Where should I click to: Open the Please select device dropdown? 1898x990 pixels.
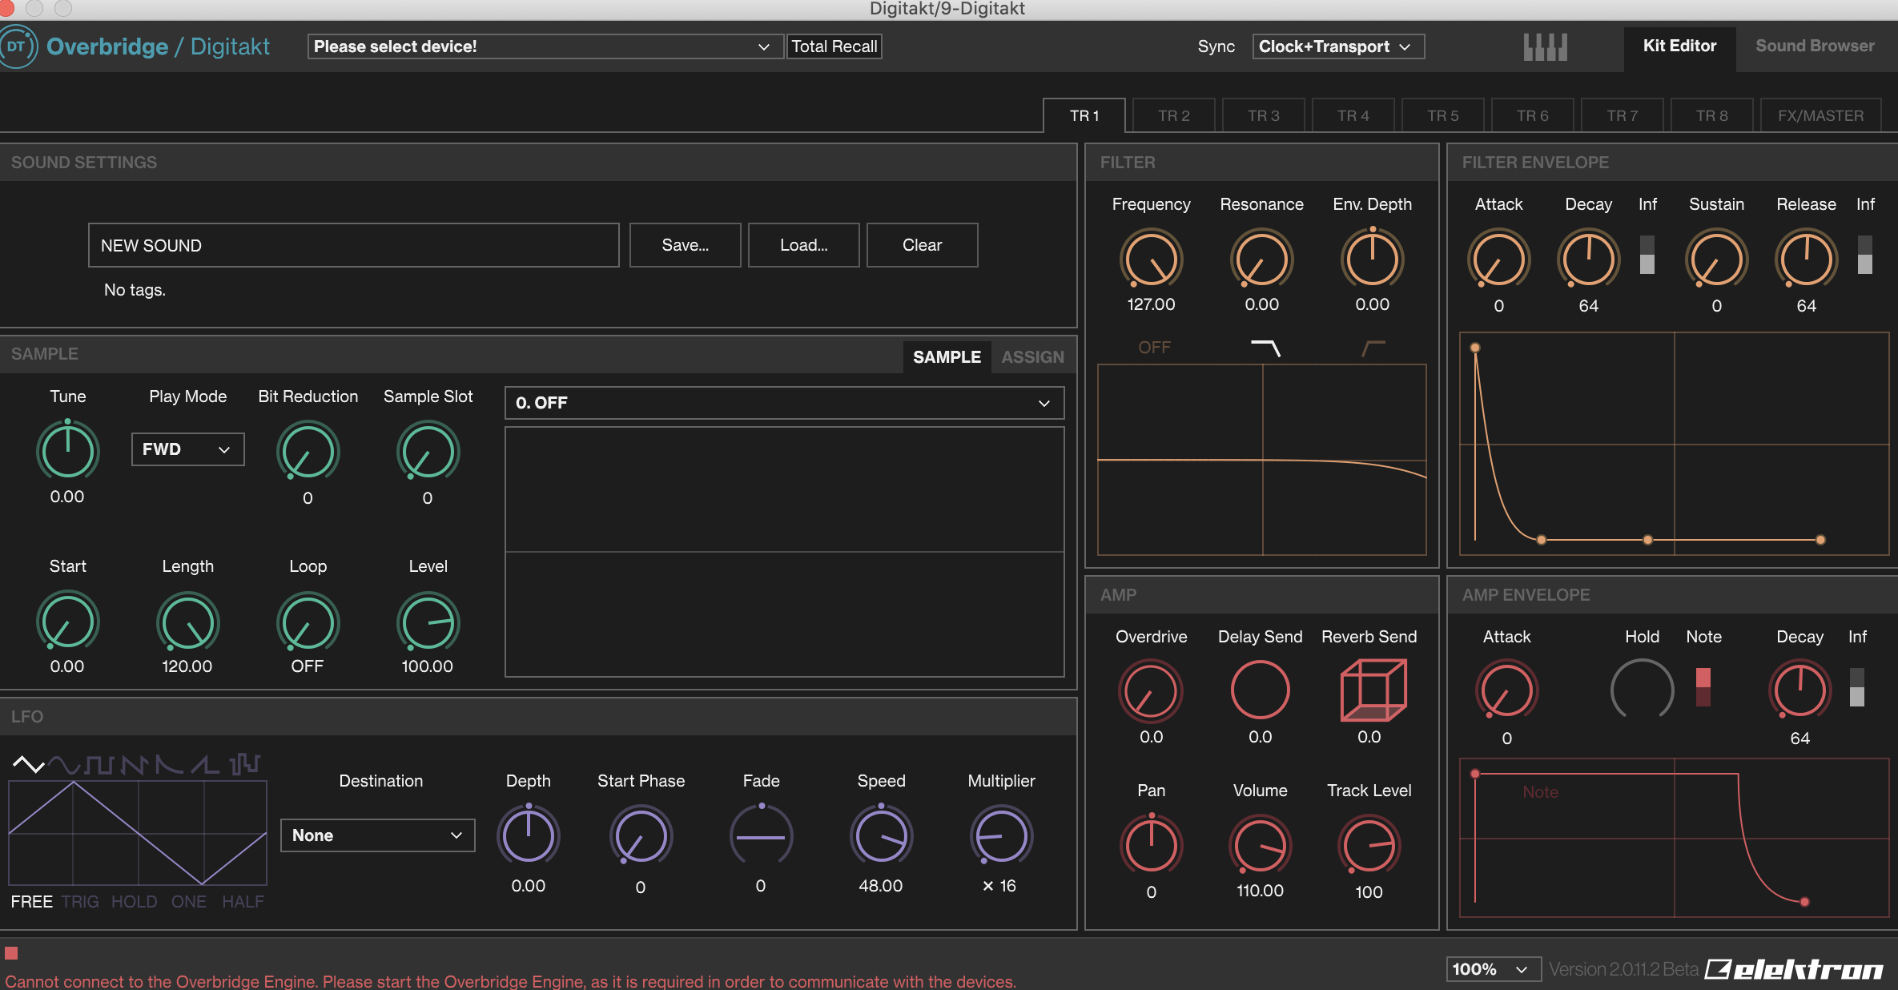coord(545,46)
